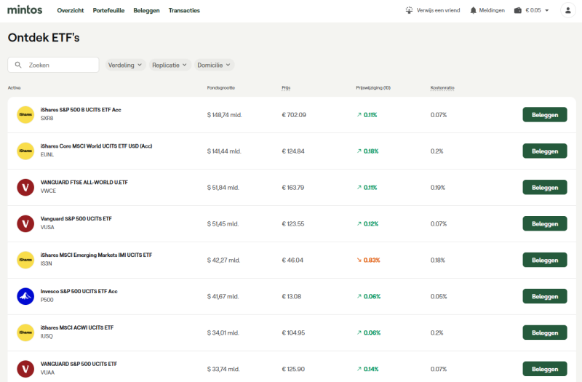
Task: Click iShares logo for IS3N row
Action: [x=25, y=260]
